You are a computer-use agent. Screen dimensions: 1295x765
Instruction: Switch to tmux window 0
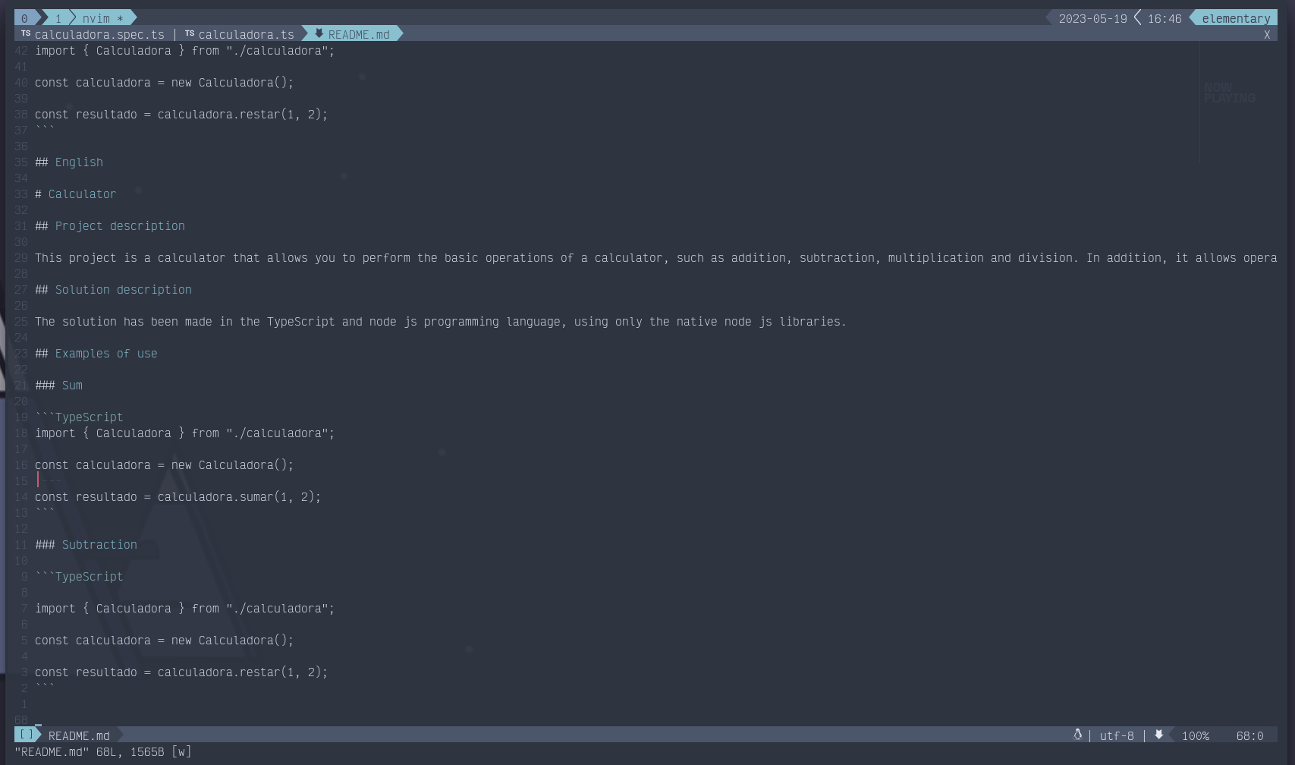[24, 18]
